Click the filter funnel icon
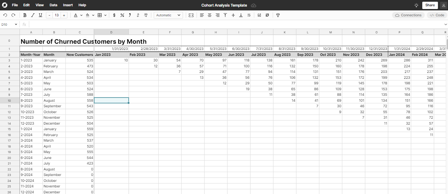Screen dimensions: 448x194 click(x=278, y=15)
